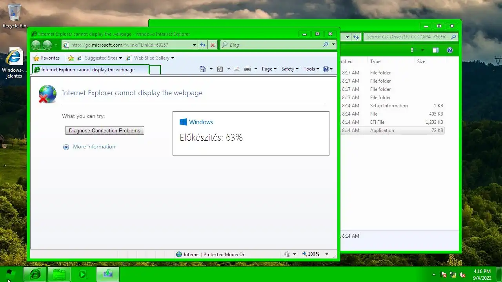Image resolution: width=502 pixels, height=282 pixels.
Task: Sort by Size column header
Action: point(430,61)
